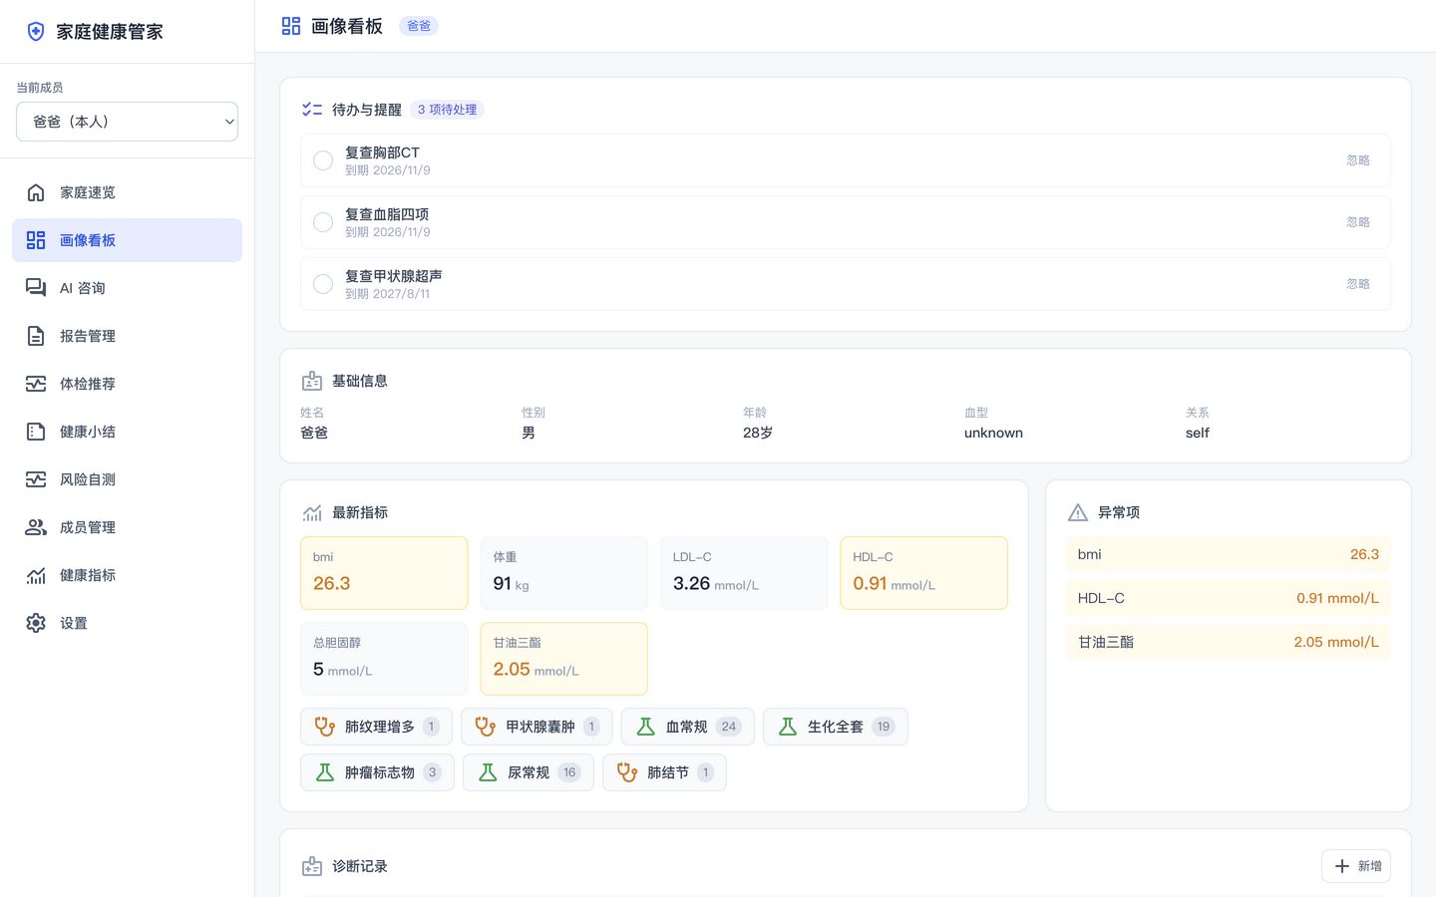Viewport: 1436px width, 897px height.
Task: Click the 风险自测 pulse icon
Action: (x=36, y=479)
